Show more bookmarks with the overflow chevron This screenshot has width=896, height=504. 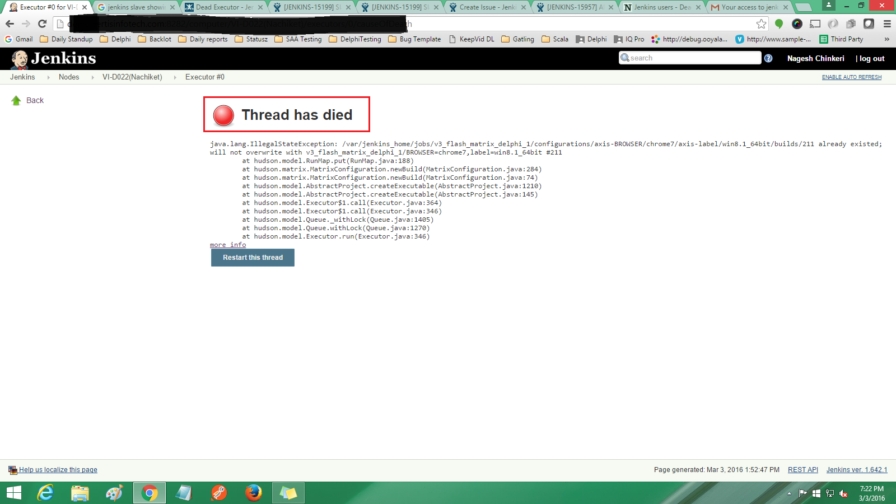886,39
